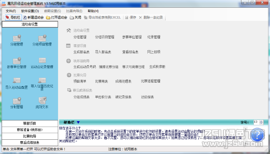Collapse the 帮助栏 with the blue triangle
The image size is (270, 154).
(79, 122)
